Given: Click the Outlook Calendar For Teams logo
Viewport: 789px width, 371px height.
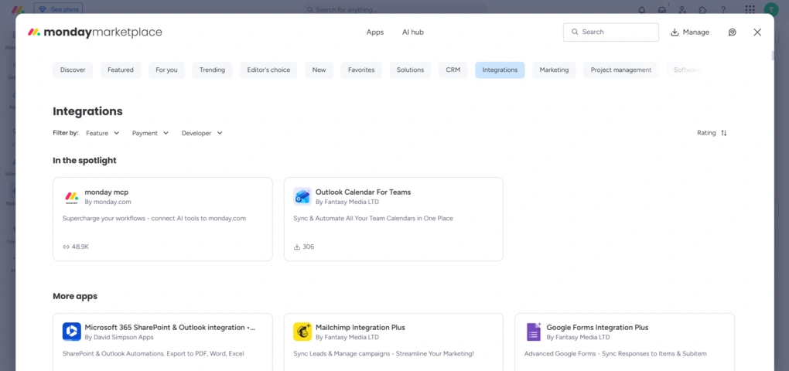Looking at the screenshot, I should tap(302, 196).
